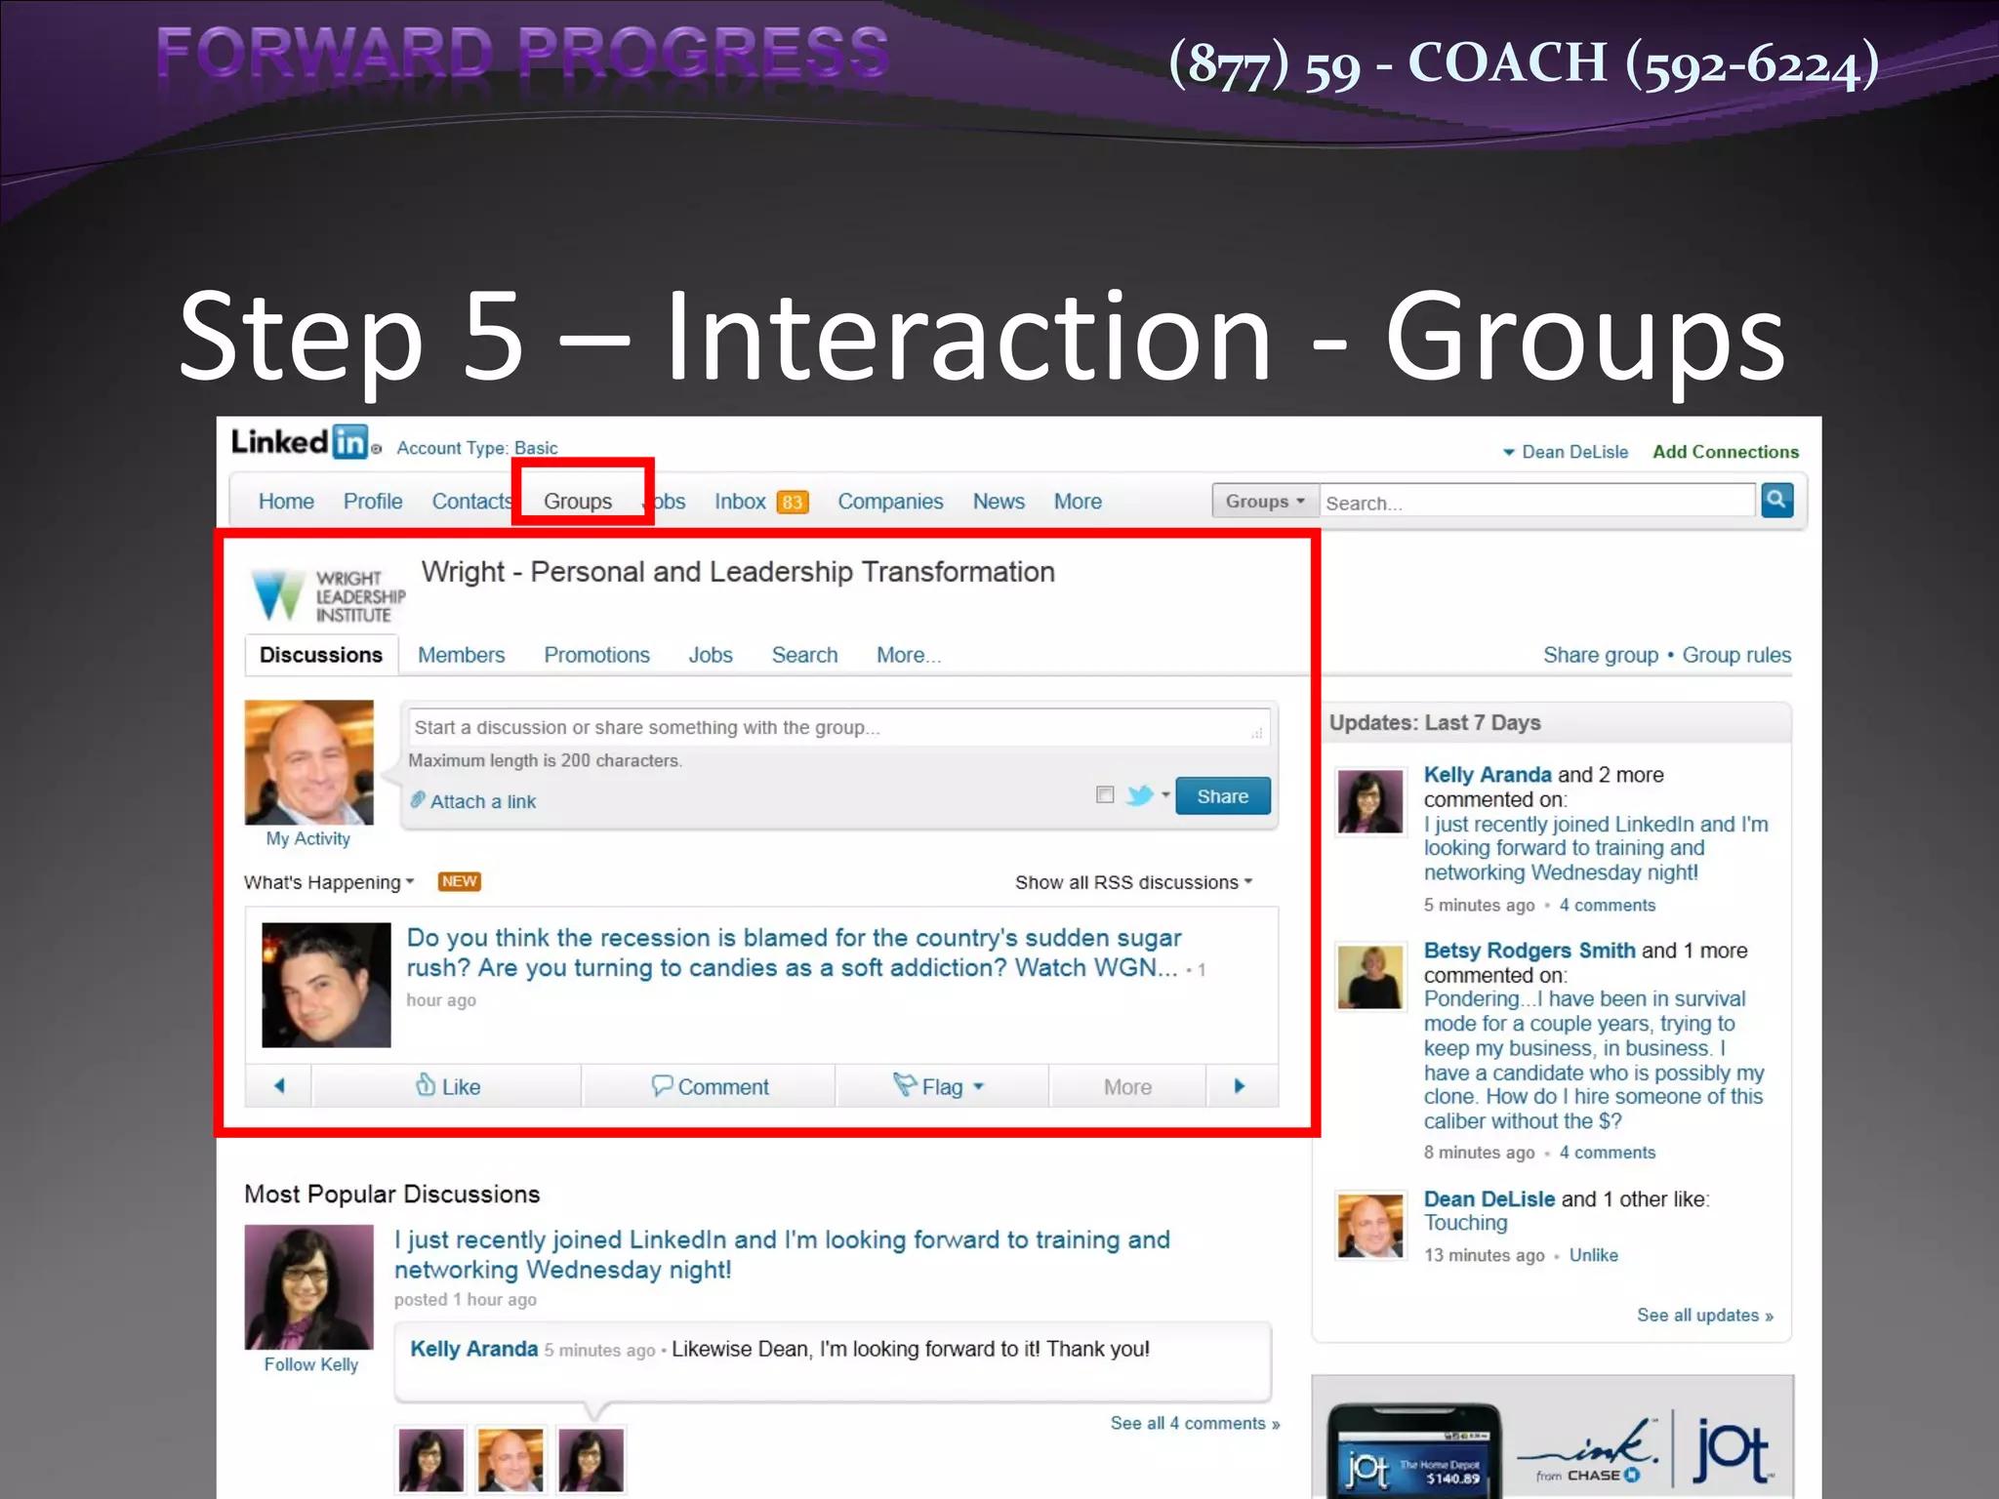Click Kelly Aranda name in comment reply
The image size is (1999, 1499).
473,1349
